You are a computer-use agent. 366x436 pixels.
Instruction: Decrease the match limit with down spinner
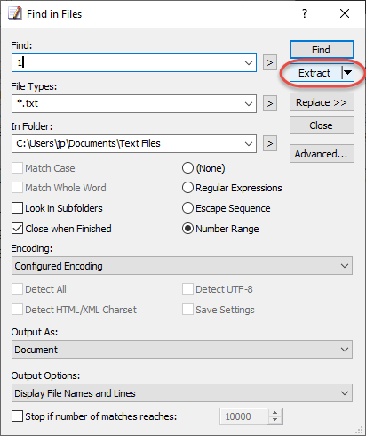click(x=275, y=420)
